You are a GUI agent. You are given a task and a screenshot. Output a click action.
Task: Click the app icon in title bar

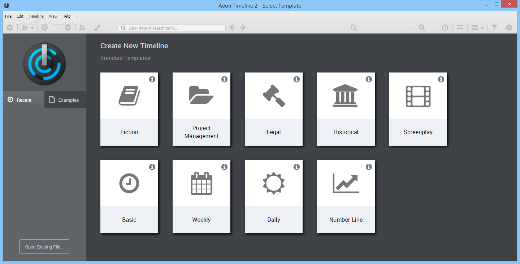tap(6, 5)
